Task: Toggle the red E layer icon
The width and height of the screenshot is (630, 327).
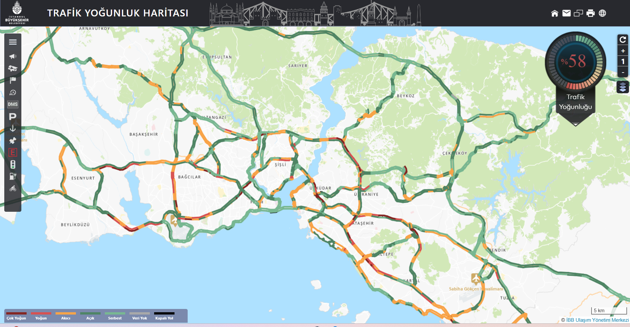Action: coord(13,152)
